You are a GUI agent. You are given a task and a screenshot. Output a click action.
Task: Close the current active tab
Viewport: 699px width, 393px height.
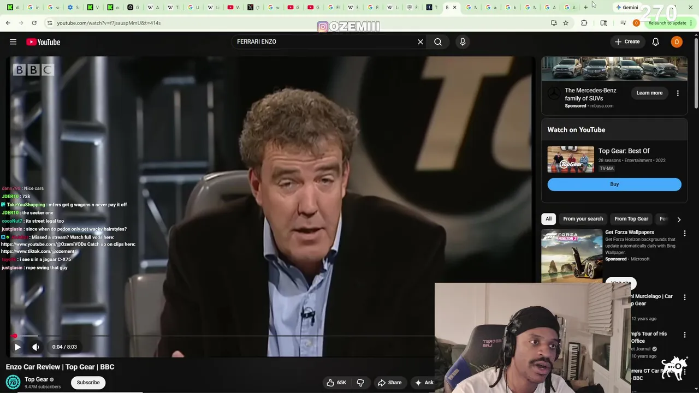[x=454, y=7]
